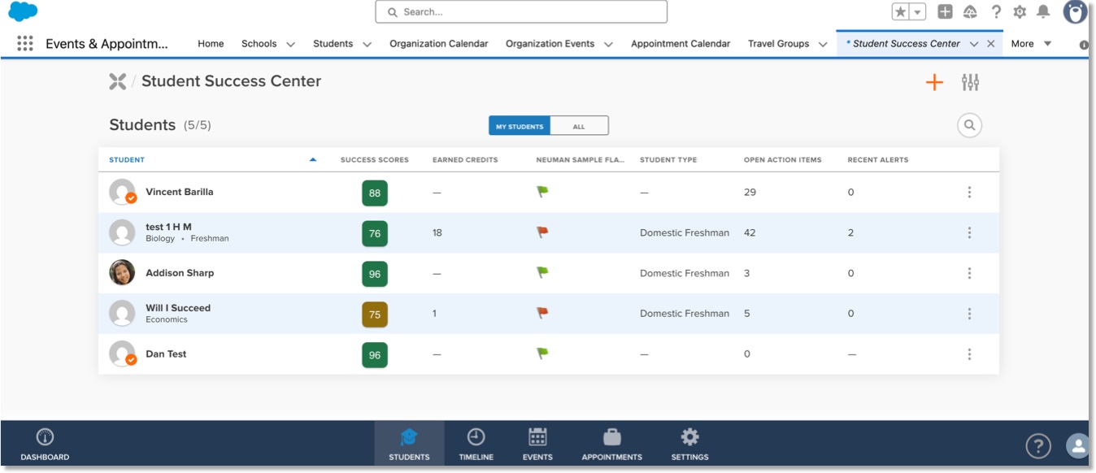Switch to All students view
This screenshot has height=473, width=1096.
pyautogui.click(x=579, y=126)
